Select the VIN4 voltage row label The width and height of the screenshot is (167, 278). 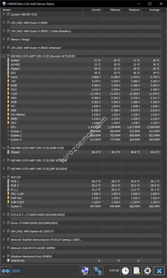tap(14, 98)
